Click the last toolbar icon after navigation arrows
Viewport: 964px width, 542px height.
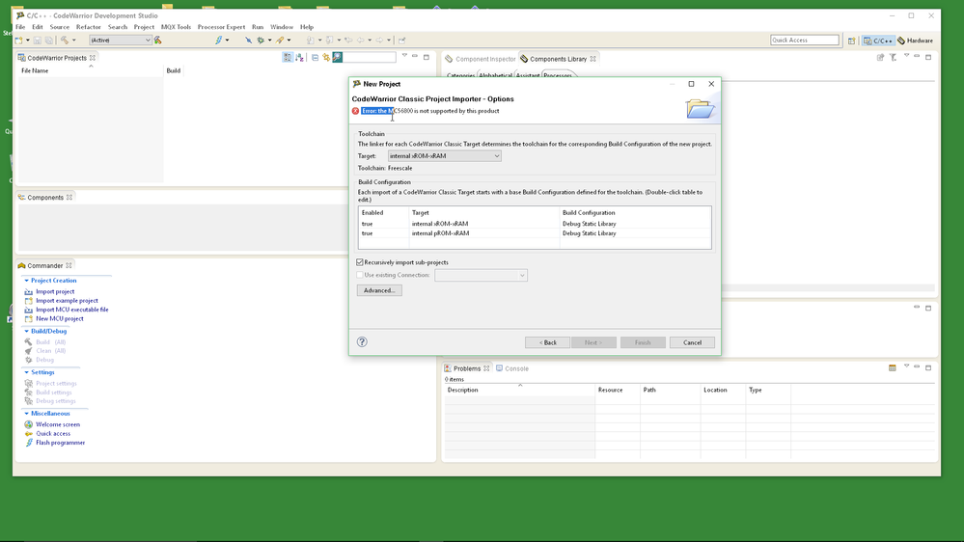pyautogui.click(x=402, y=40)
